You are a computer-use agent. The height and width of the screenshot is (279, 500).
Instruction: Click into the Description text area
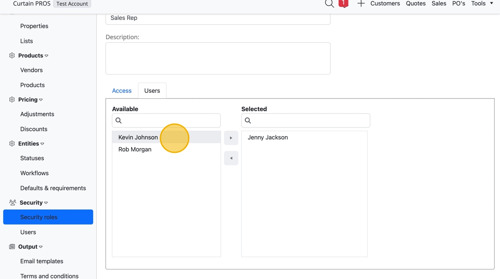click(218, 58)
